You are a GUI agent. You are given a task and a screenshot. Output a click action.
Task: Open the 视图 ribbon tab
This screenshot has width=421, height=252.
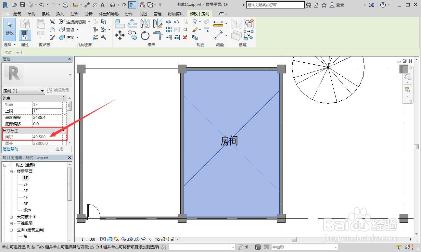tap(143, 14)
